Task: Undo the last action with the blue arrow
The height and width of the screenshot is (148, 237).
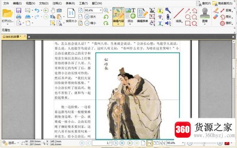Action: click(x=37, y=10)
